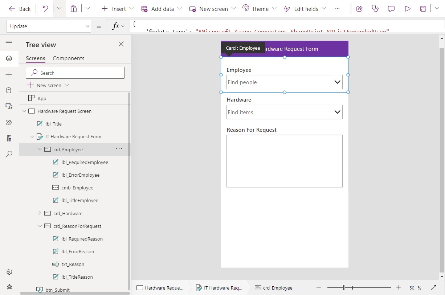Preview the app with the play icon
This screenshot has height=295, width=445.
(x=407, y=8)
